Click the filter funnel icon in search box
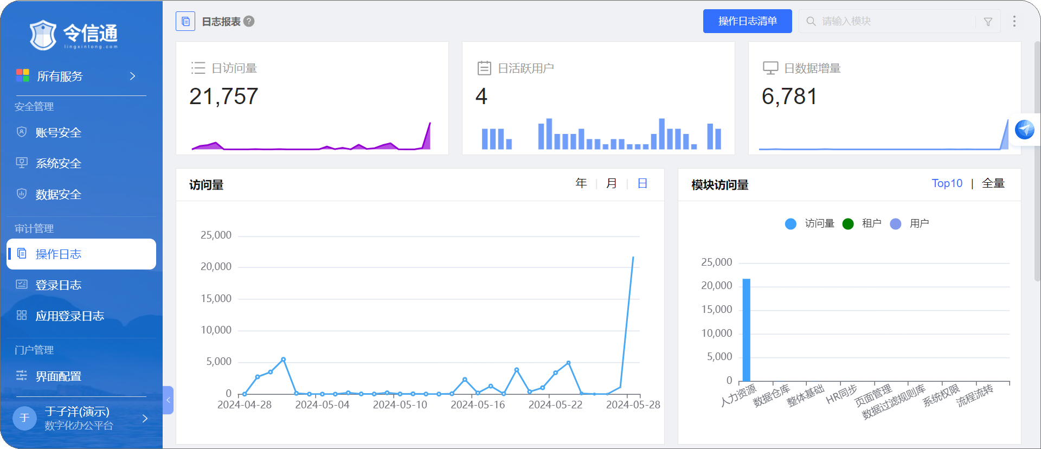The height and width of the screenshot is (449, 1041). coord(988,22)
